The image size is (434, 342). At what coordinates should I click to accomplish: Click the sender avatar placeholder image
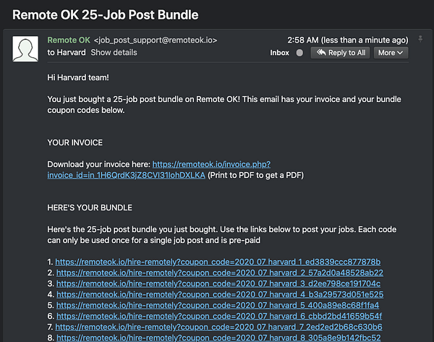[27, 49]
